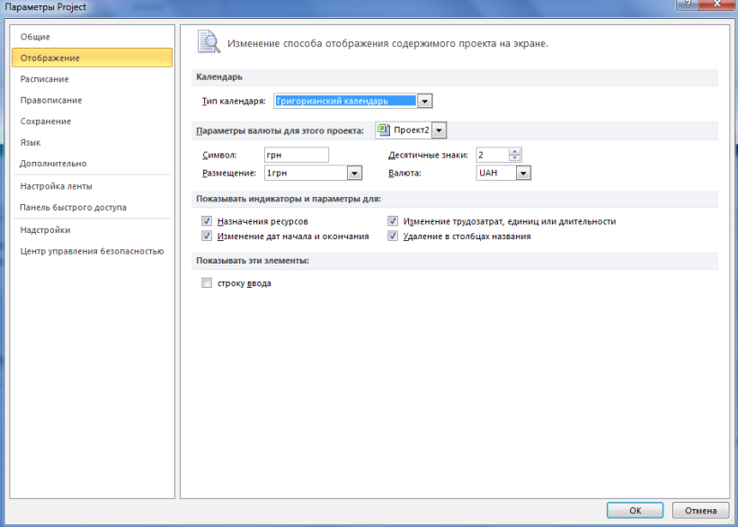Expand the Размещение dropdown arrow
The image size is (738, 527).
pyautogui.click(x=354, y=174)
